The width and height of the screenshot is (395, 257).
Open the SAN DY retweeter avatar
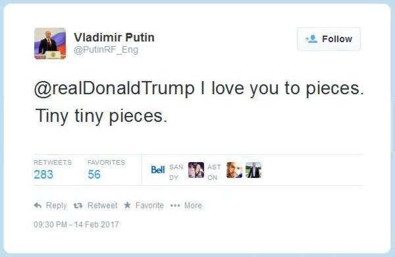(x=176, y=172)
